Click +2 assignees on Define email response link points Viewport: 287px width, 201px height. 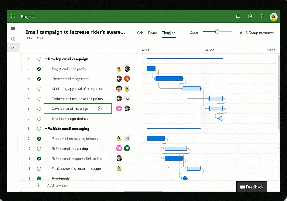point(127,99)
